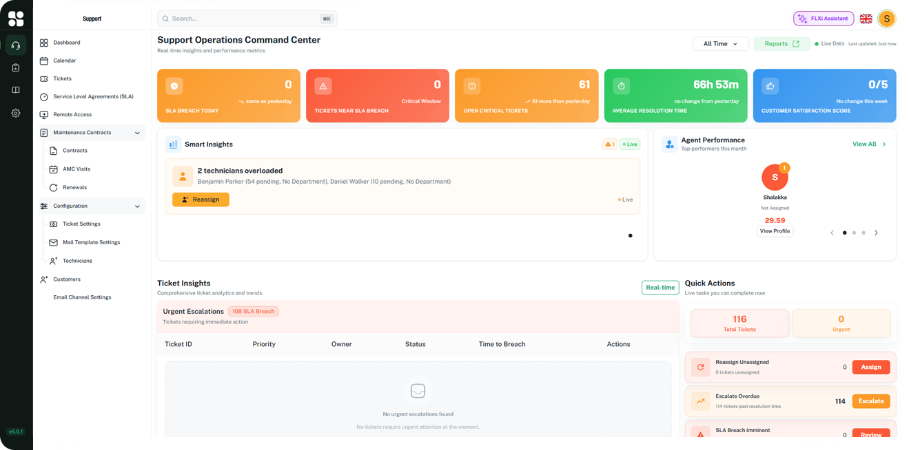The height and width of the screenshot is (450, 909).
Task: Click the Renewals refresh icon
Action: click(53, 187)
